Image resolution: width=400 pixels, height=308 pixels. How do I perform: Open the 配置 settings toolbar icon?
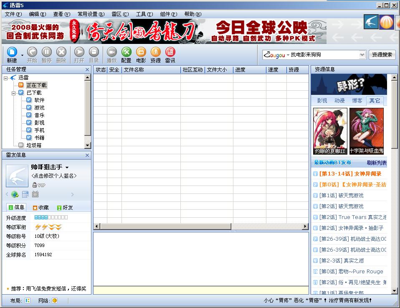[126, 52]
